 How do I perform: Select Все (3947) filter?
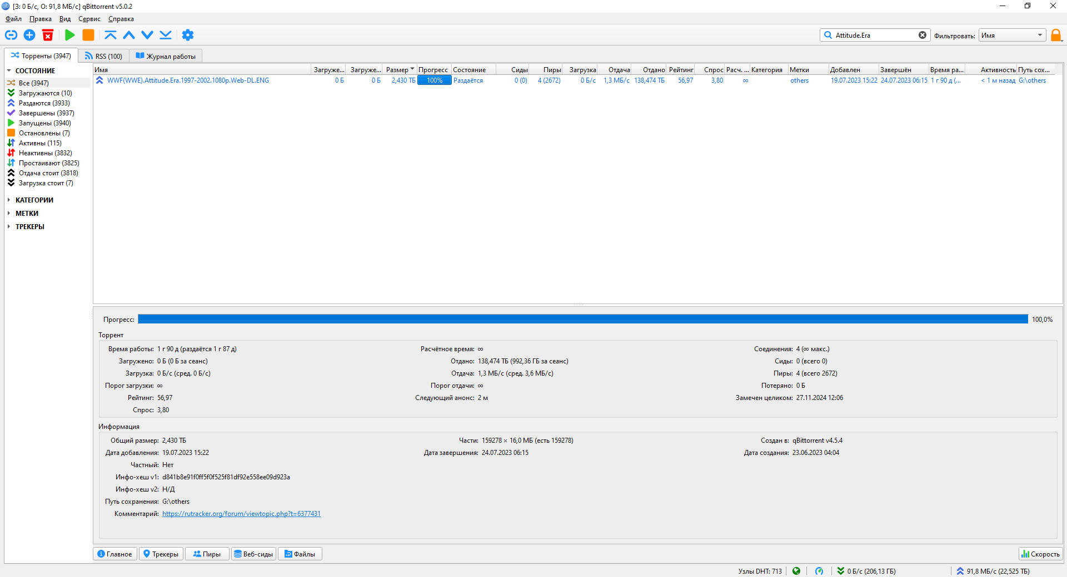pos(33,83)
